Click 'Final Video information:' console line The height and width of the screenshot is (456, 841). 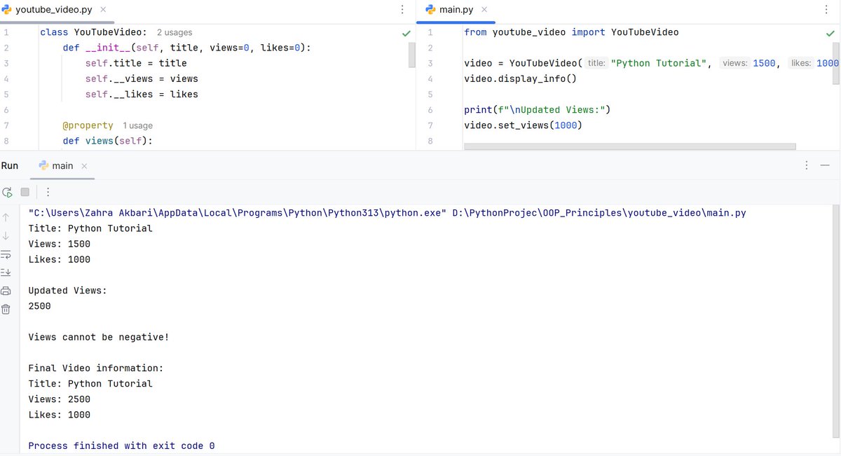tap(96, 368)
